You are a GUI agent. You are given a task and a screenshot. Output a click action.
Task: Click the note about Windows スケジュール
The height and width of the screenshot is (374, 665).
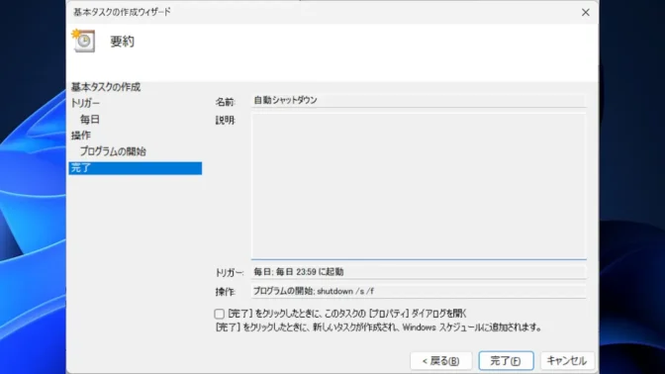coord(378,327)
